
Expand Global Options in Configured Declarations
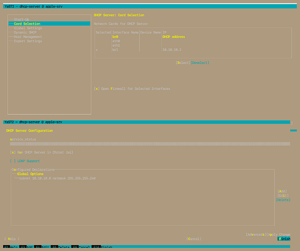[30, 174]
